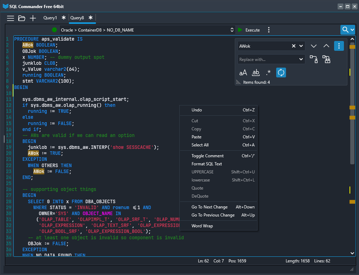This screenshot has height=275, width=359.
Task: Click the Replace single occurrence icon
Action: coord(314,59)
